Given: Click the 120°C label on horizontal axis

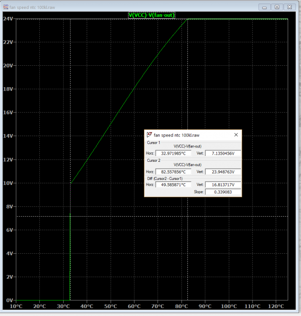Looking at the screenshot, I should tap(276, 306).
